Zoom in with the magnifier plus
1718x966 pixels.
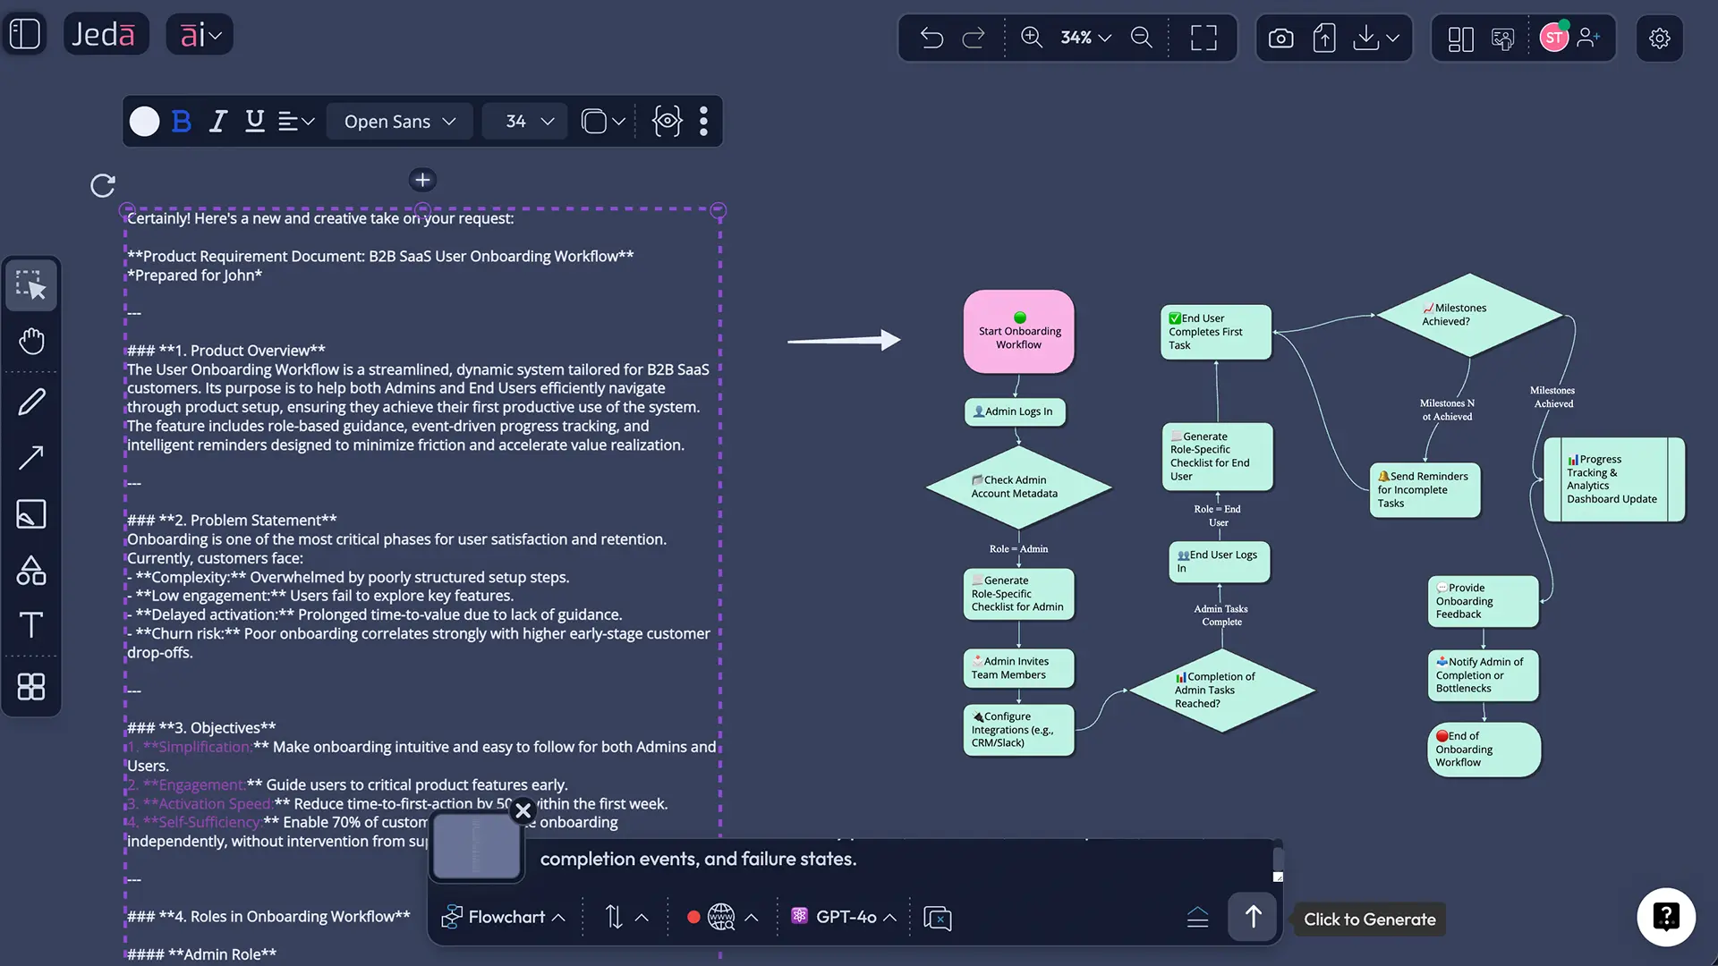click(1032, 38)
